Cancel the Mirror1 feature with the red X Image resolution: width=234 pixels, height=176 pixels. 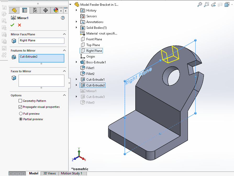[x=19, y=25]
